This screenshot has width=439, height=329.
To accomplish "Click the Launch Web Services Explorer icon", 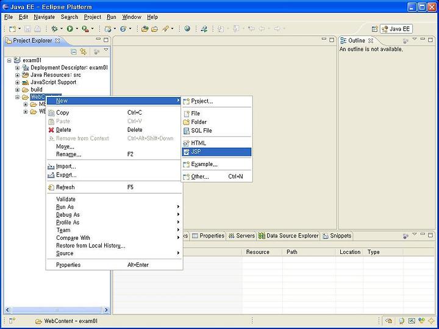I will [x=204, y=29].
